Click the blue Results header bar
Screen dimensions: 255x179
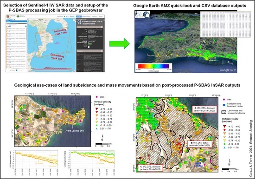tap(16, 21)
